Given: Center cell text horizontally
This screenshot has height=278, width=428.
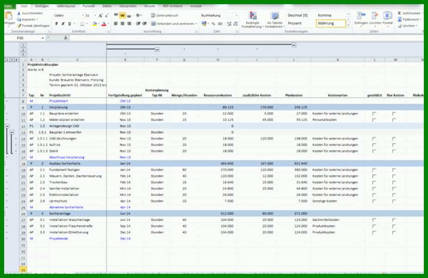Looking at the screenshot, I should 123,24.
